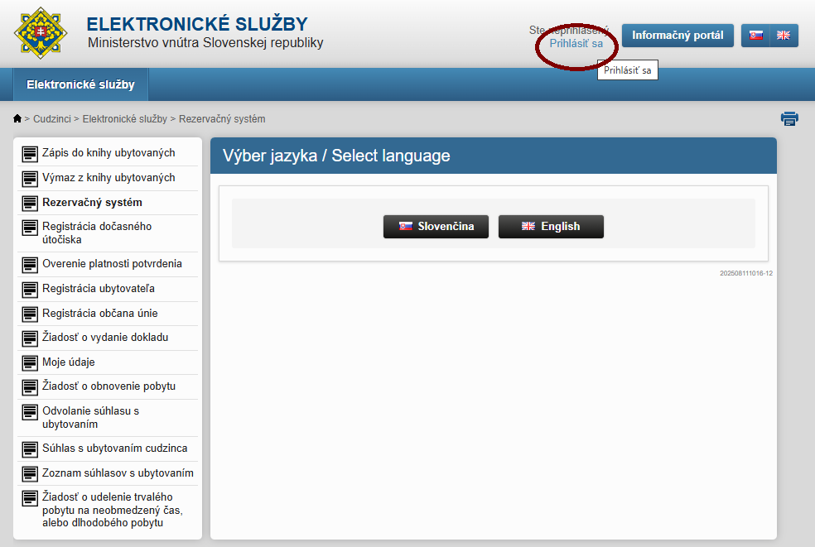Image resolution: width=815 pixels, height=547 pixels.
Task: Open Zoznam súhlasov s ubytovaním
Action: [118, 473]
